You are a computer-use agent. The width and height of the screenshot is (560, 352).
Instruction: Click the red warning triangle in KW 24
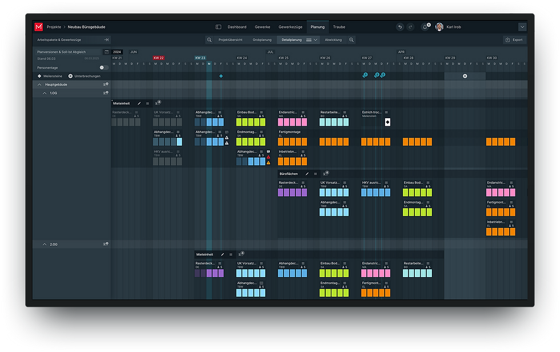tap(268, 157)
